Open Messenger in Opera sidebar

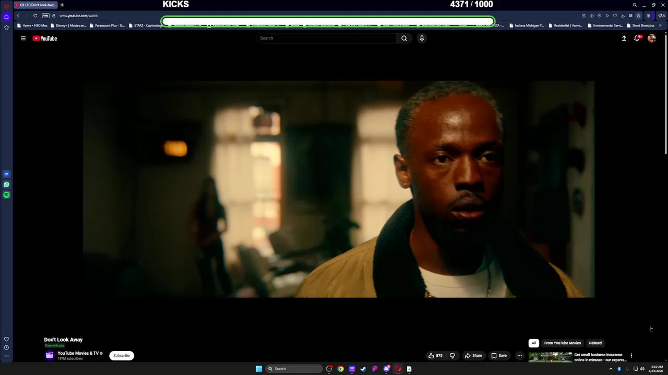point(6,174)
